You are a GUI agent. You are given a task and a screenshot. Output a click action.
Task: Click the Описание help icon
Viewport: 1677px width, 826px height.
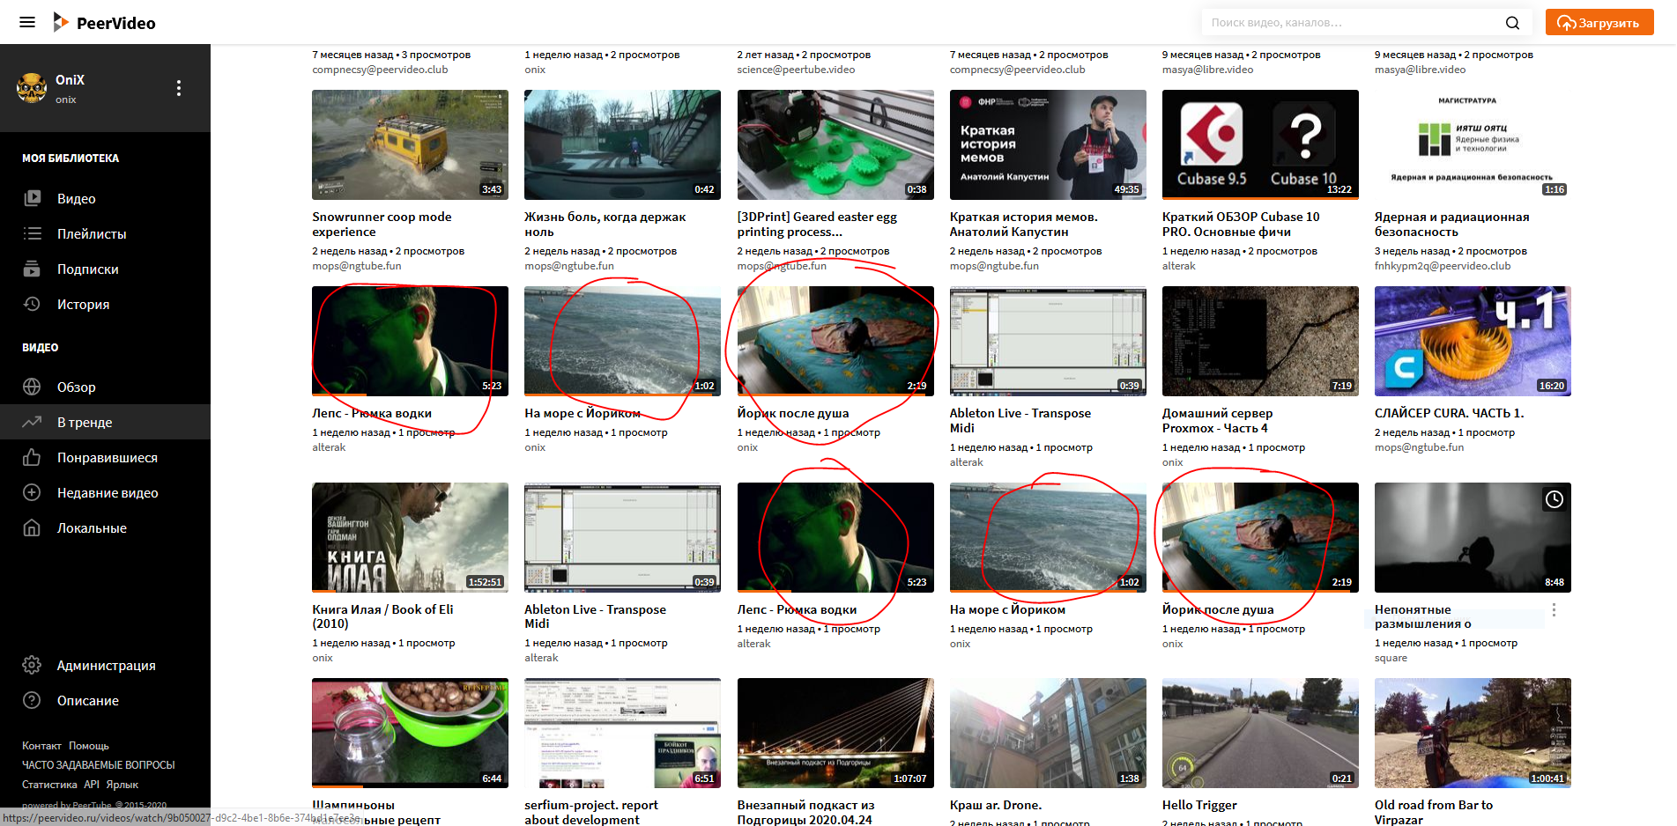tap(33, 700)
